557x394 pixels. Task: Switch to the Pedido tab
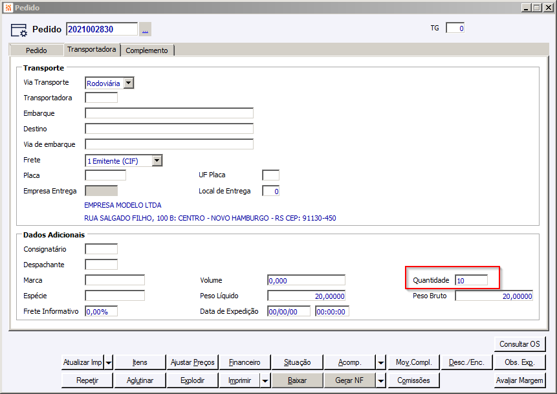tap(36, 50)
